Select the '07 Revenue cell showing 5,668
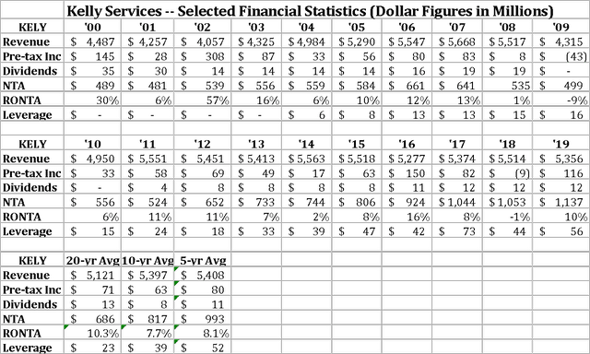 pos(457,41)
